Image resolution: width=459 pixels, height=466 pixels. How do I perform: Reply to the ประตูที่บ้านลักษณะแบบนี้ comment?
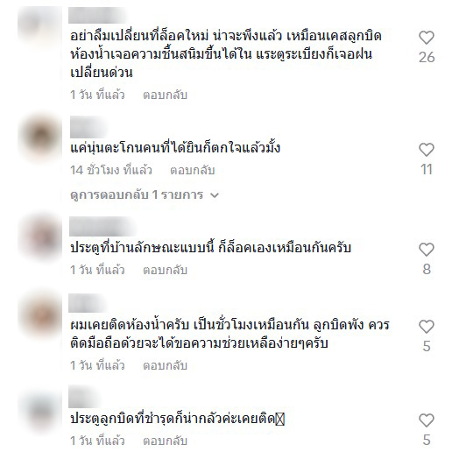pos(165,270)
